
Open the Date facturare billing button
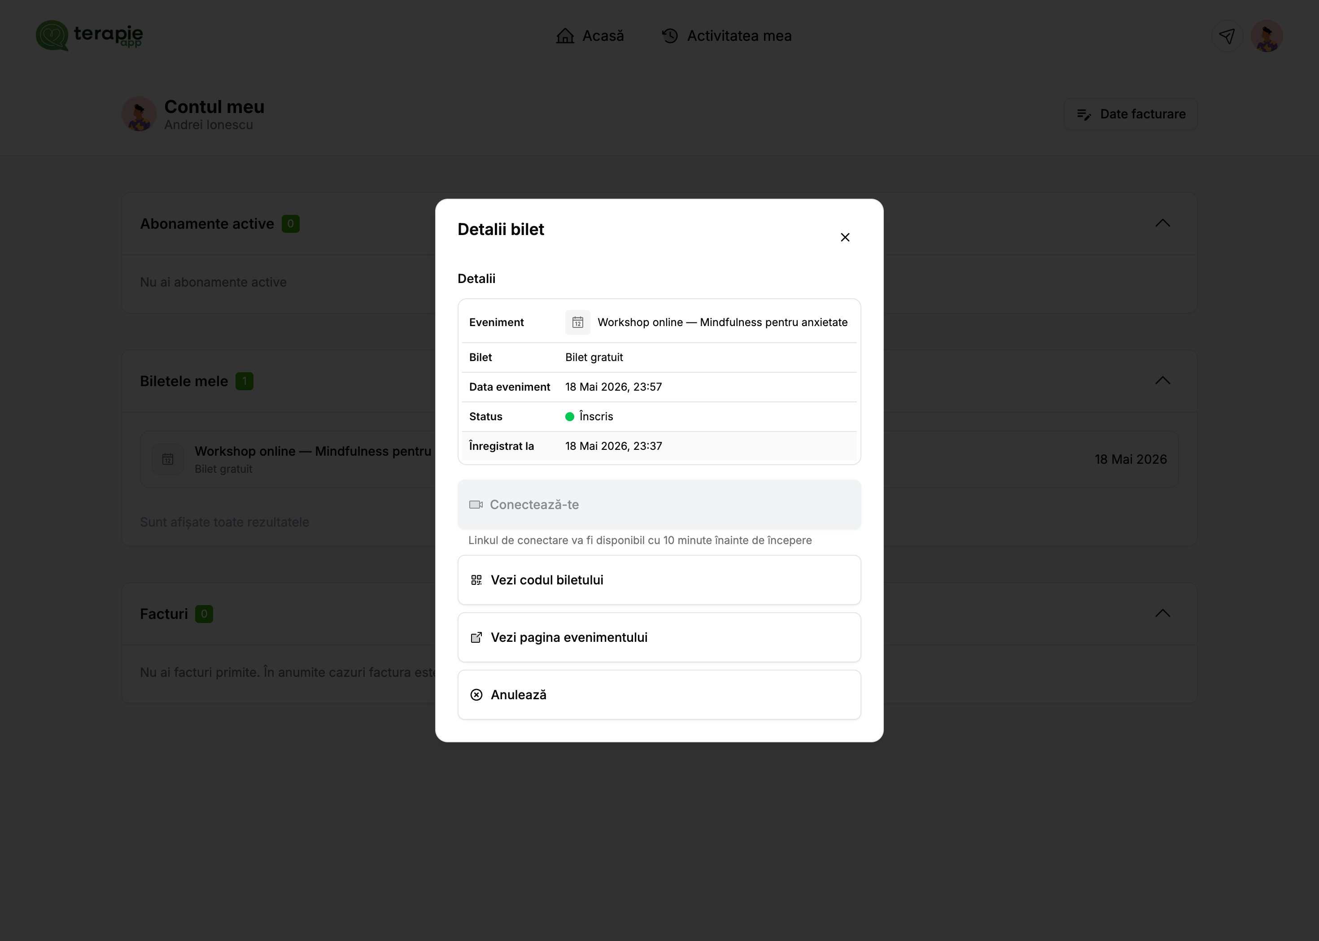tap(1130, 114)
